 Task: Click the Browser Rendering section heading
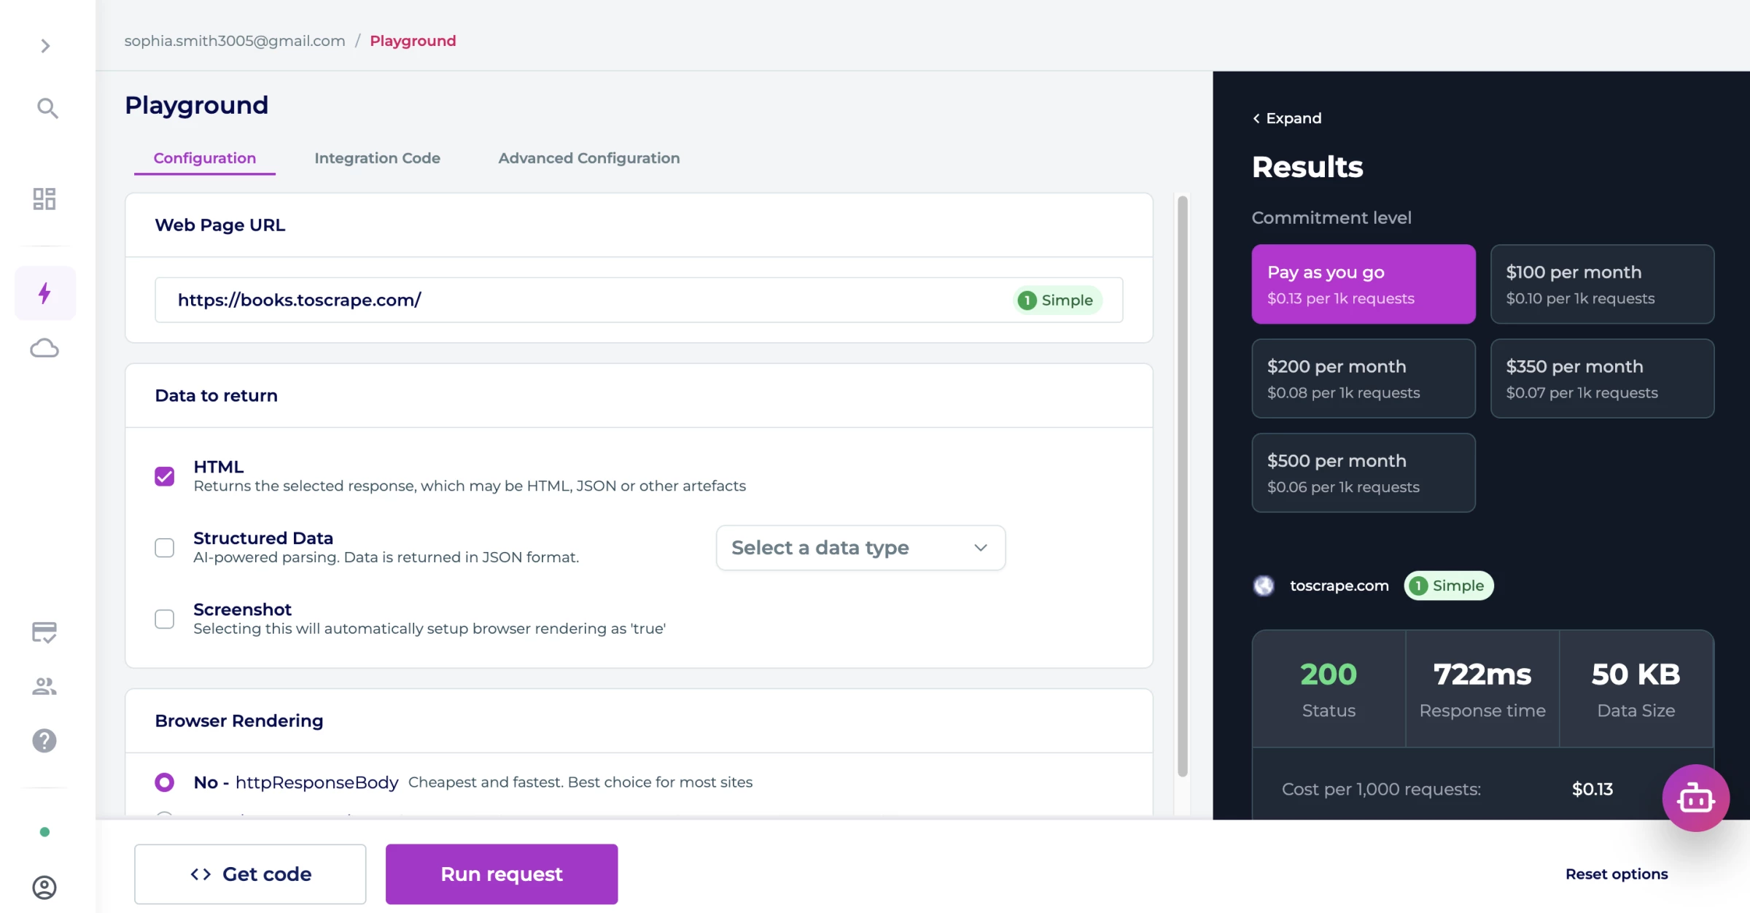(x=239, y=720)
